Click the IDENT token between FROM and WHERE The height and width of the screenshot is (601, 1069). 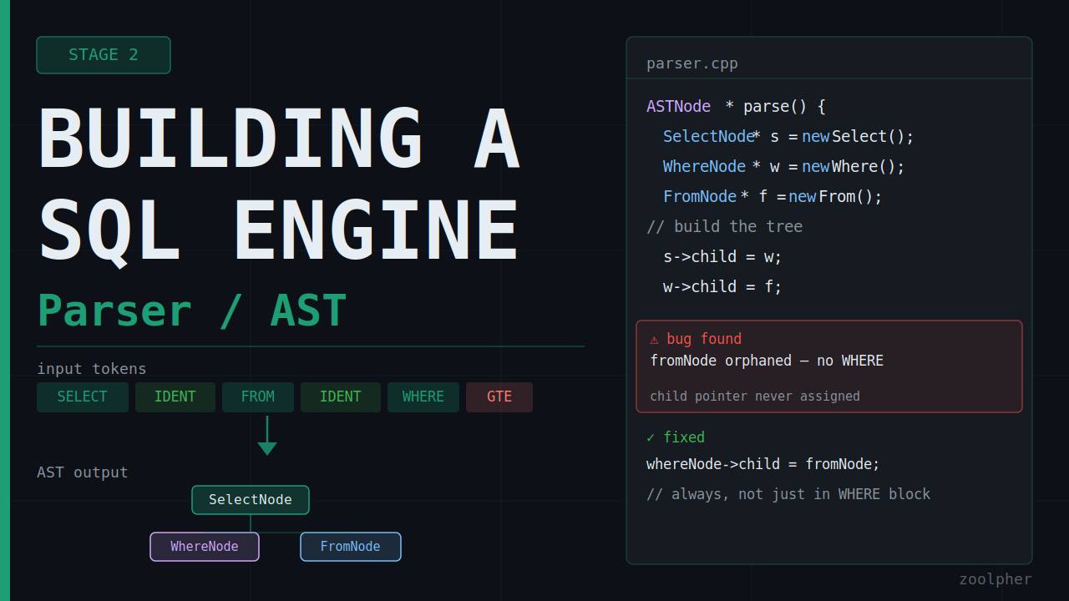coord(341,397)
